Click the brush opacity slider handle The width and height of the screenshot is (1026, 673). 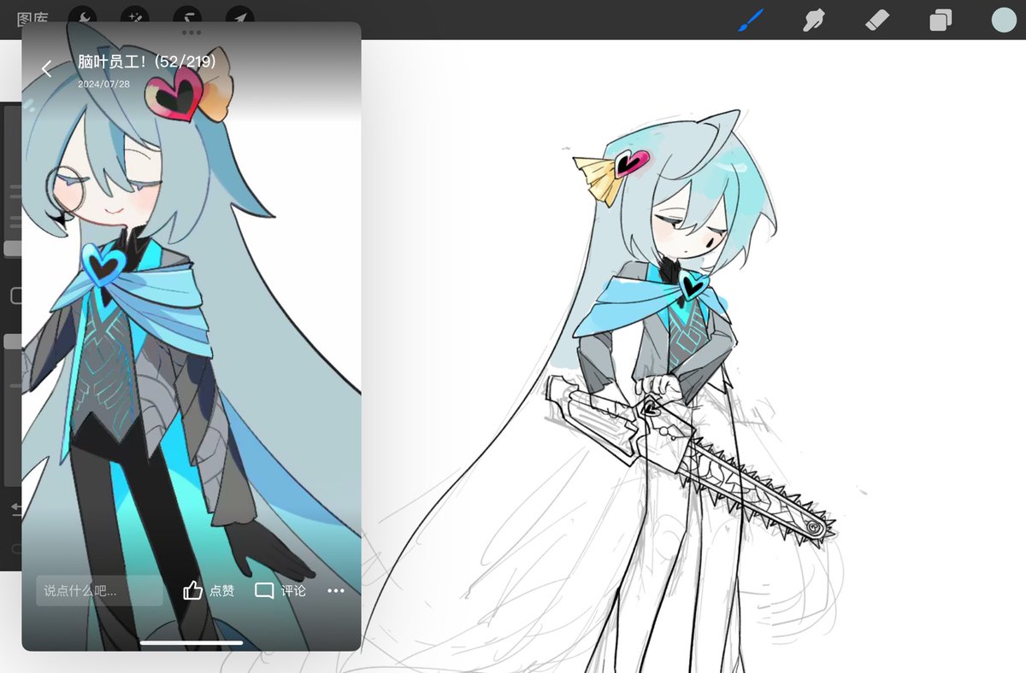click(x=12, y=342)
